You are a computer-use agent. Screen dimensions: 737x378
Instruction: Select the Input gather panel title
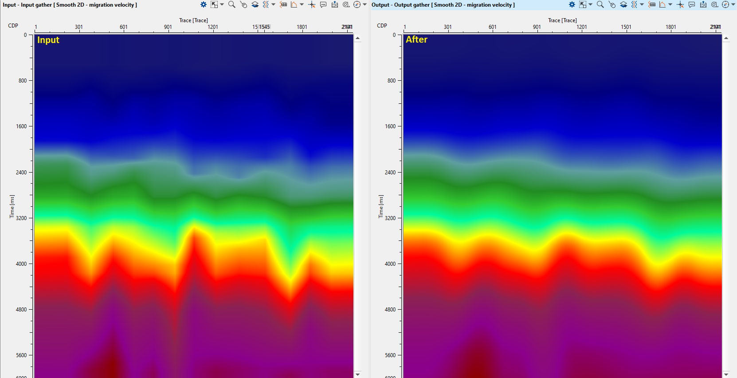pos(70,5)
